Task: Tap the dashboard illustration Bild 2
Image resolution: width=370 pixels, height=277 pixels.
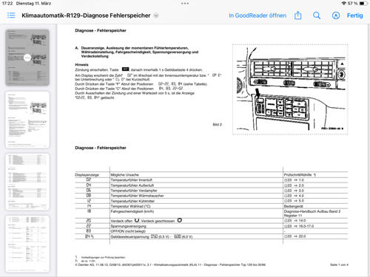Action: tap(290, 89)
